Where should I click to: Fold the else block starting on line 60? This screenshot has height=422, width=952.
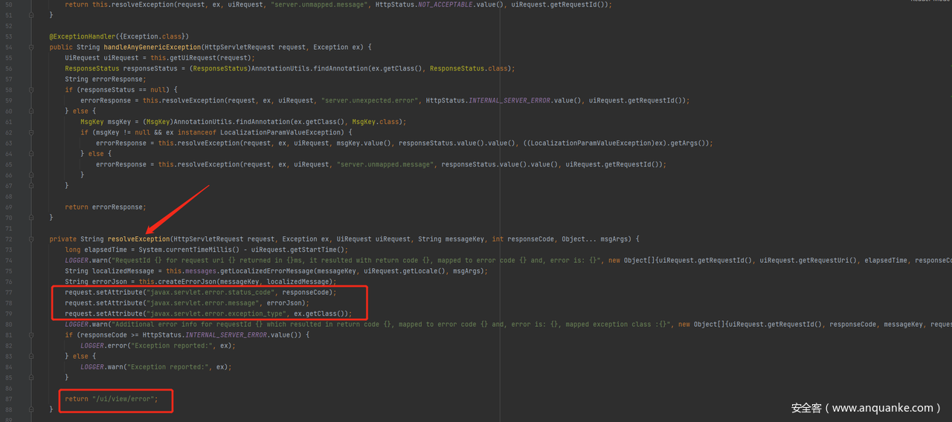click(x=31, y=111)
